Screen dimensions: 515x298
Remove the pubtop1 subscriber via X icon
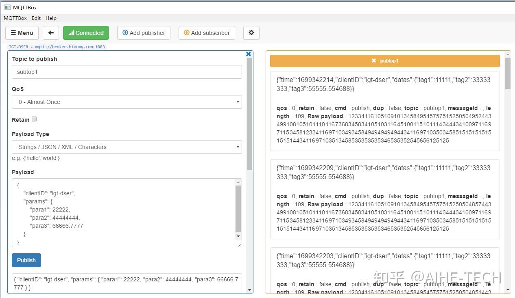[373, 61]
